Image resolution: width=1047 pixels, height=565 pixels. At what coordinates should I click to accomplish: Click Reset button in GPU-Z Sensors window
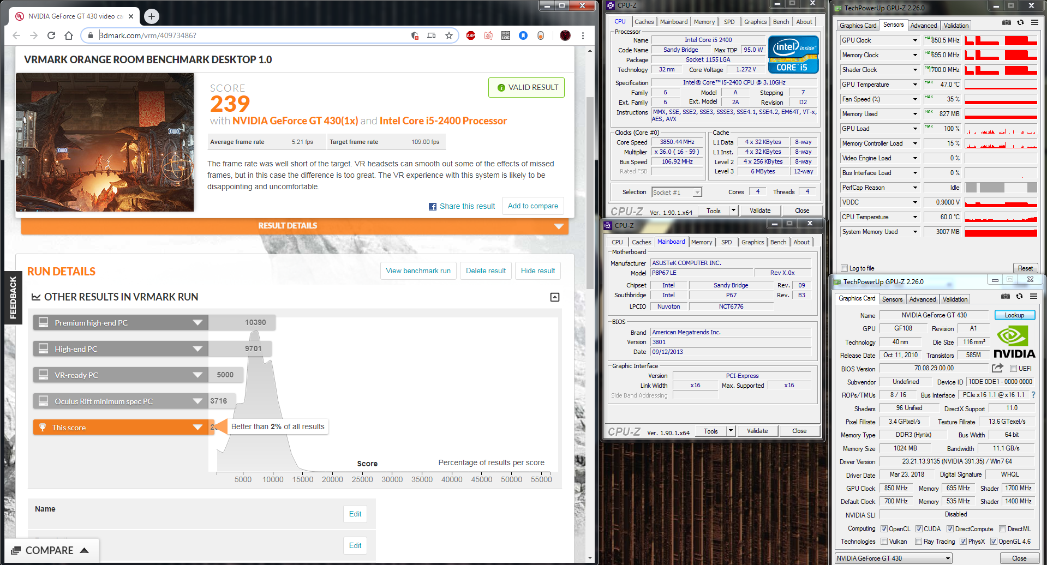tap(1025, 268)
